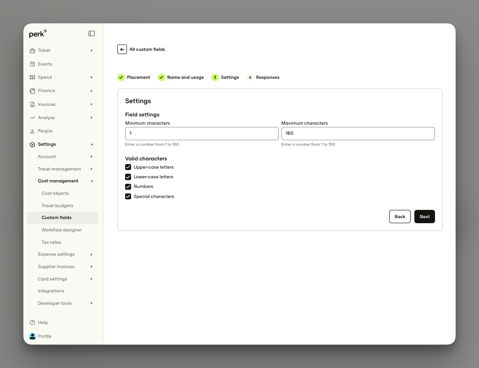The image size is (479, 368).
Task: Expand the Invoices menu arrow
Action: (x=92, y=104)
